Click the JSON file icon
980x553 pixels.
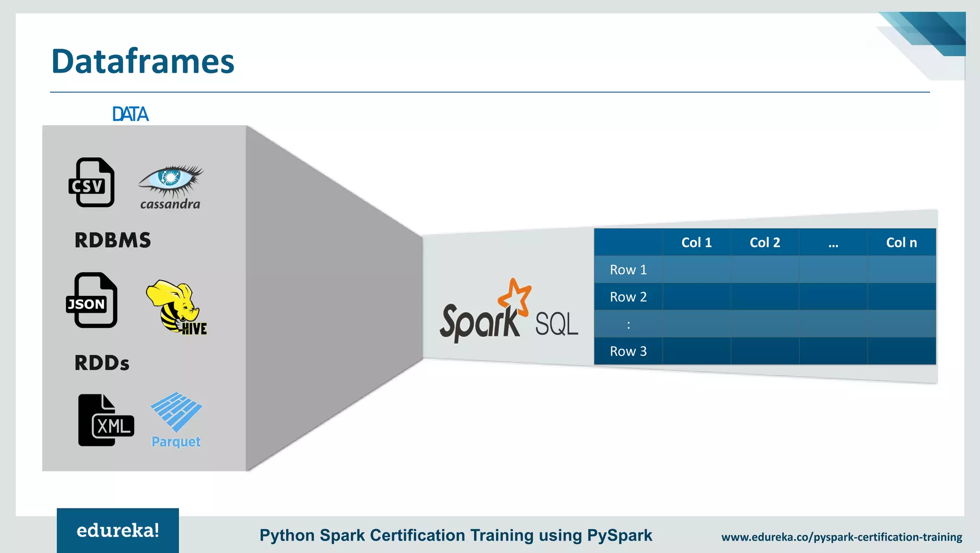pos(91,300)
